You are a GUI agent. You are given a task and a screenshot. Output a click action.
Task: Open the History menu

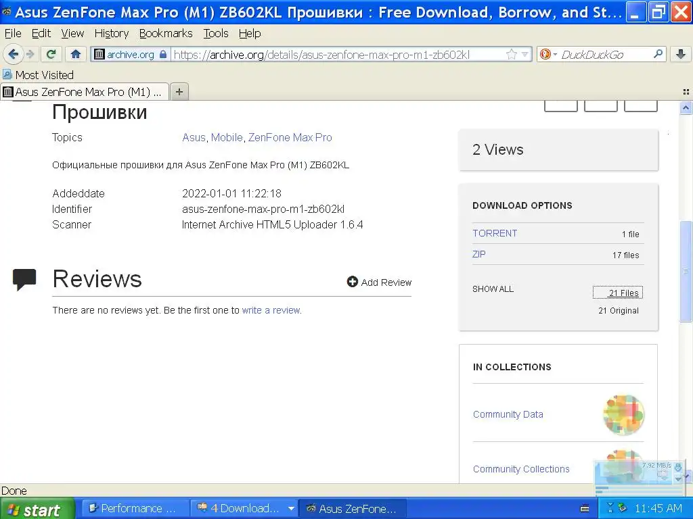pos(112,34)
